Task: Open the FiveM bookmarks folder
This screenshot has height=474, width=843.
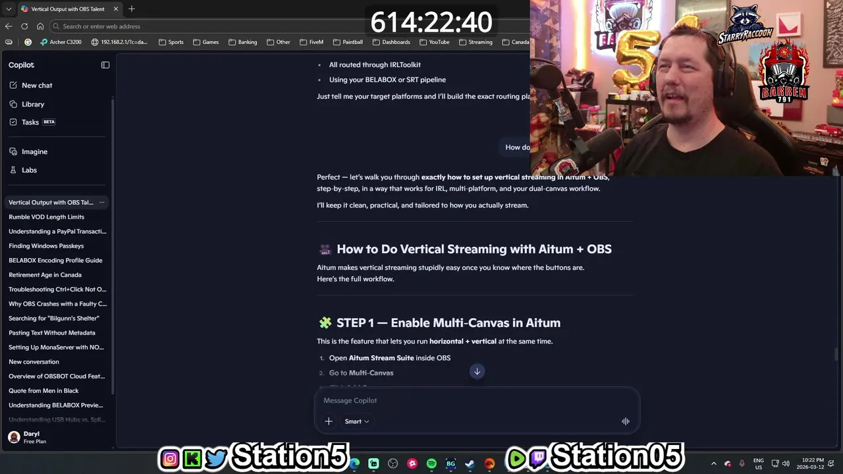Action: click(312, 42)
